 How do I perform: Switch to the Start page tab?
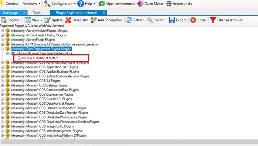[10, 13]
